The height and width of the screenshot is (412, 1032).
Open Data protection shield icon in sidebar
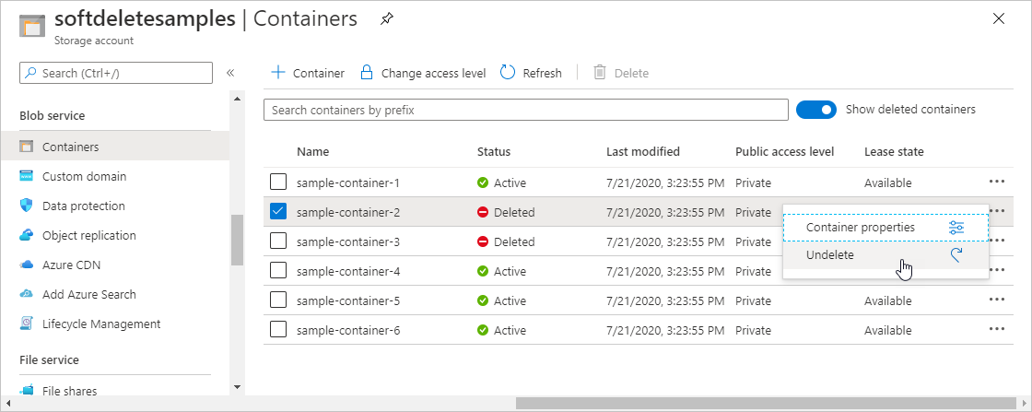26,206
